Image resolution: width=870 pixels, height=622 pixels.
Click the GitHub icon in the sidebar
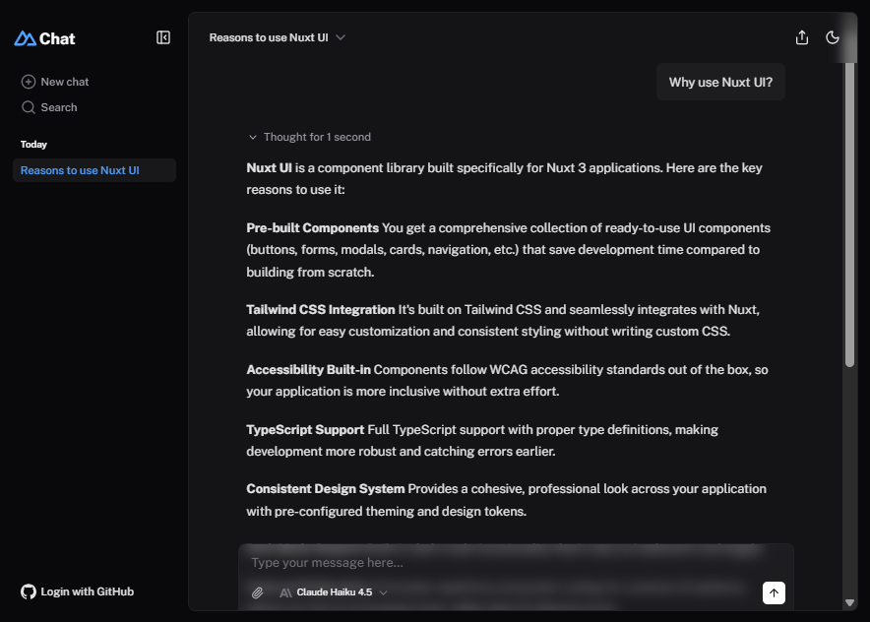click(x=29, y=591)
